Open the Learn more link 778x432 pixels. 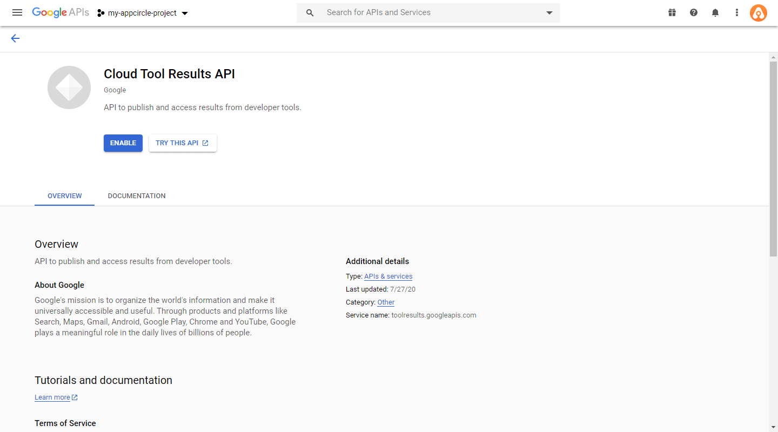(52, 397)
